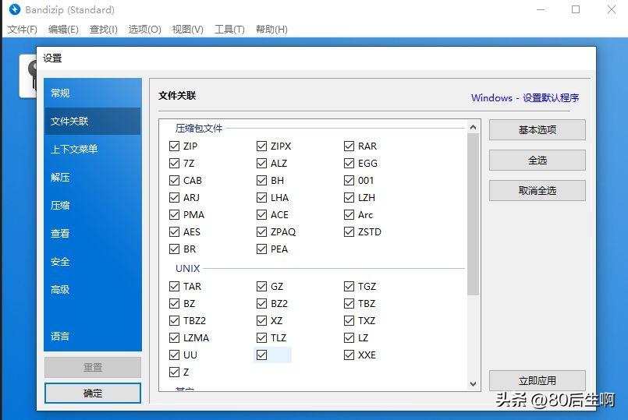Click the 全选 button

pos(537,161)
